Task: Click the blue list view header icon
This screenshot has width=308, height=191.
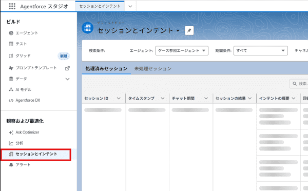Action: pos(87,28)
